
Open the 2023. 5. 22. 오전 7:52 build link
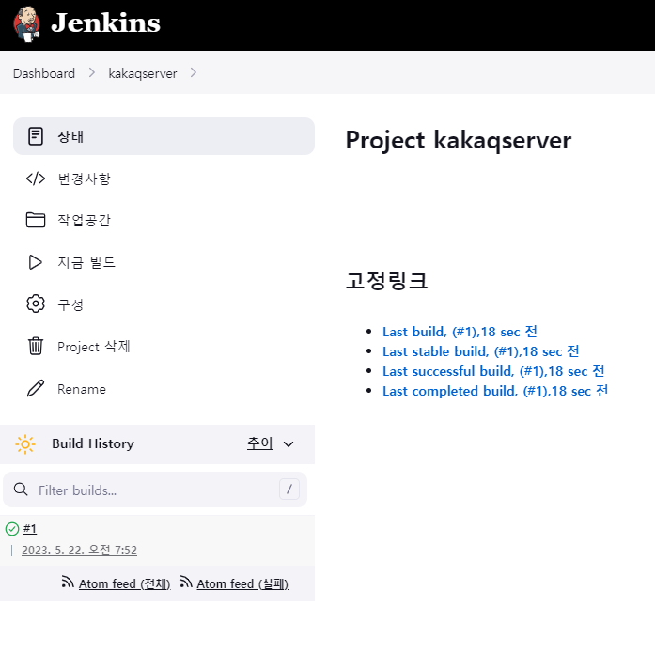79,550
